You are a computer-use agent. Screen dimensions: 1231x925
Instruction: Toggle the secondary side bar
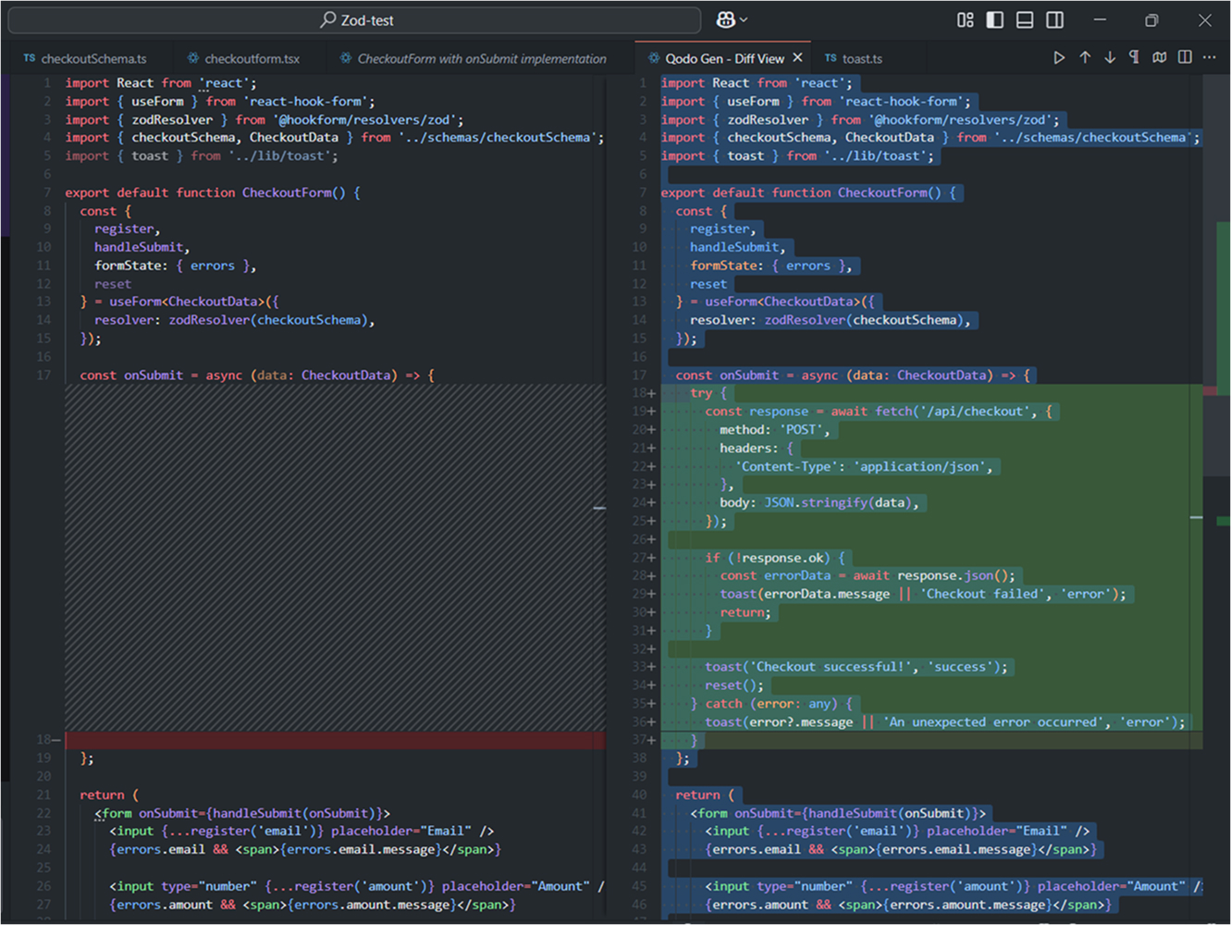(x=1054, y=19)
